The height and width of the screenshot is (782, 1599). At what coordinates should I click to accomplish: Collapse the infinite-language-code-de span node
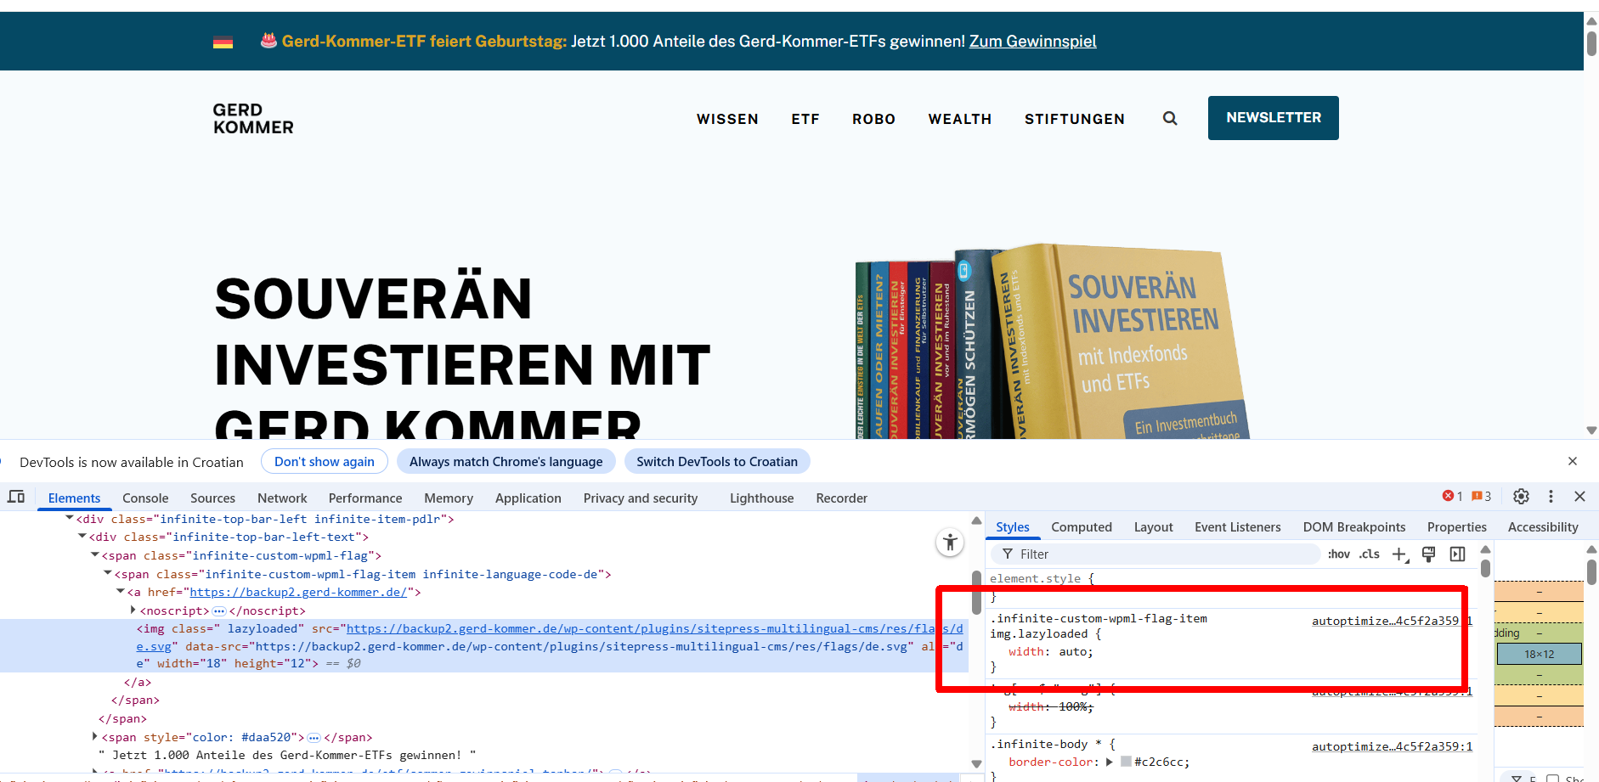click(108, 574)
